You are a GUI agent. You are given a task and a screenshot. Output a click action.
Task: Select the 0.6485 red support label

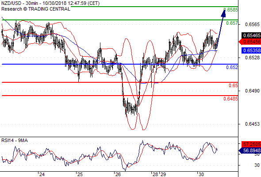230,99
